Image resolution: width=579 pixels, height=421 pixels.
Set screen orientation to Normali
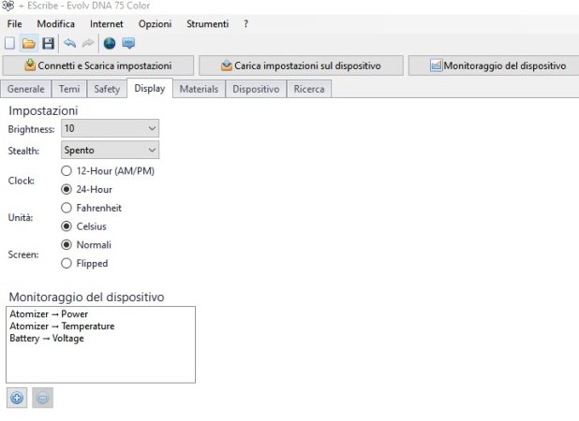pyautogui.click(x=86, y=245)
